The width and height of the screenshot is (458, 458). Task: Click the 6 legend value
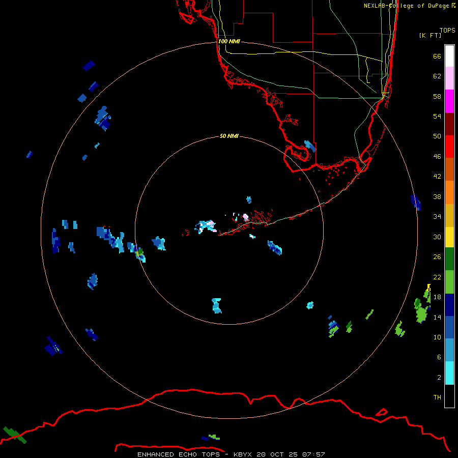pyautogui.click(x=439, y=357)
